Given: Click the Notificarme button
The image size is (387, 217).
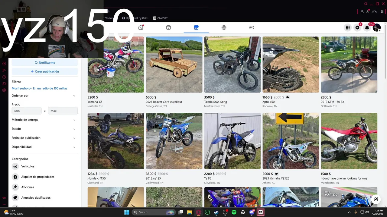Looking at the screenshot, I should point(45,62).
